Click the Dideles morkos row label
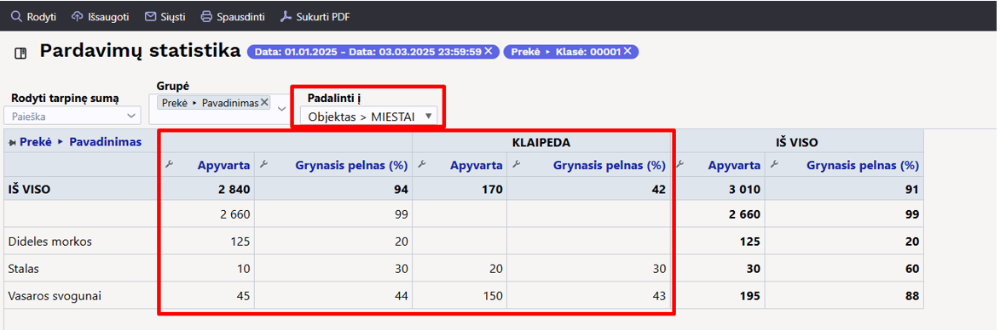Image resolution: width=1006 pixels, height=330 pixels. point(50,242)
